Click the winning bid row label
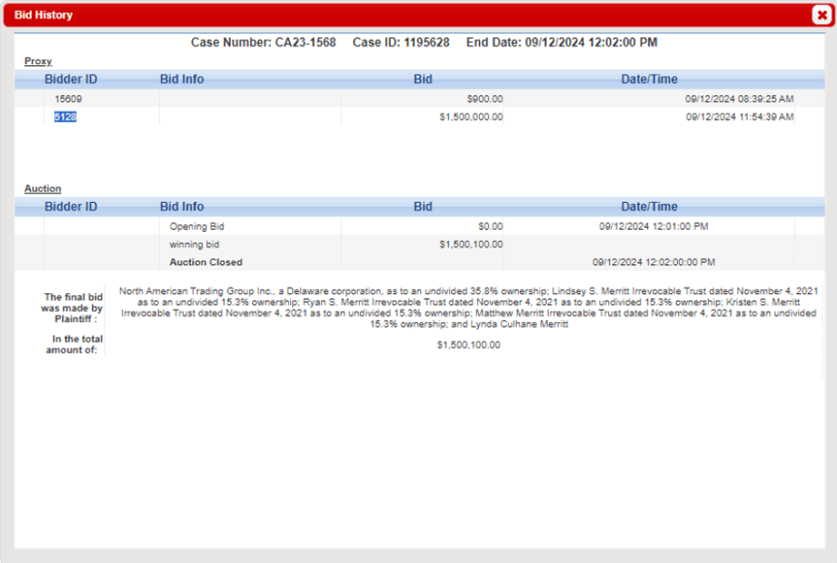The width and height of the screenshot is (837, 563). click(x=194, y=245)
